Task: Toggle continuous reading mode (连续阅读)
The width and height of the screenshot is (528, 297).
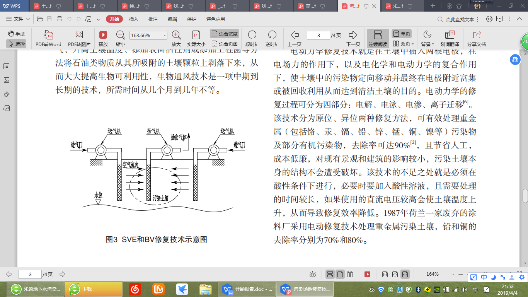Action: click(378, 38)
